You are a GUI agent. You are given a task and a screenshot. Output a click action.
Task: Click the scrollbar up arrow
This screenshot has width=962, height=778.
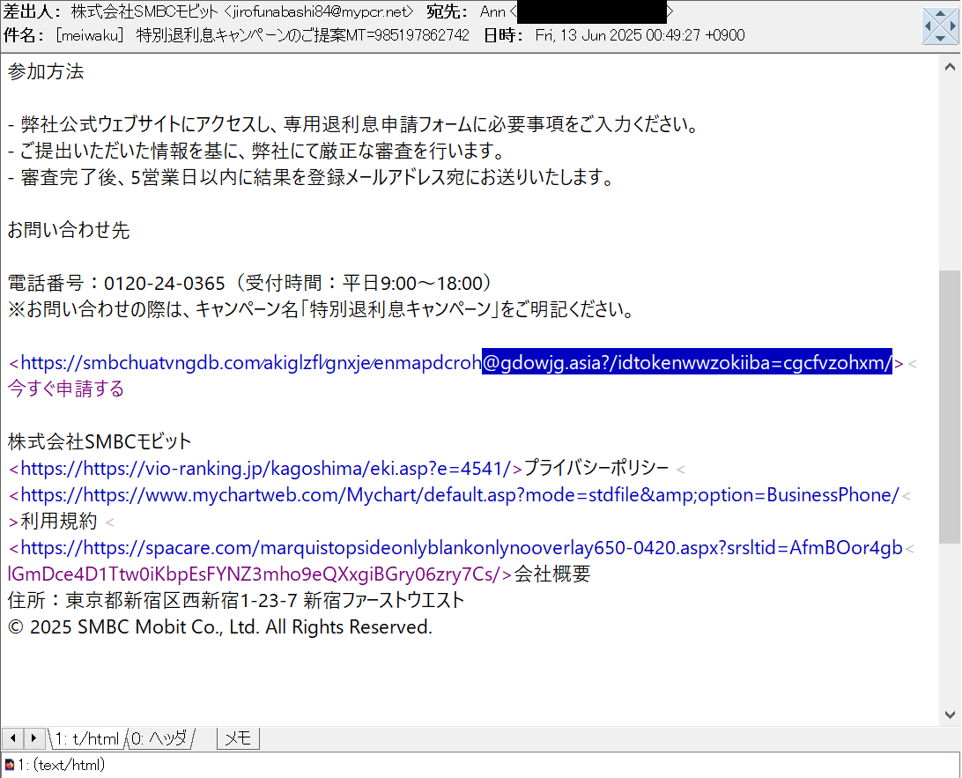coord(950,64)
